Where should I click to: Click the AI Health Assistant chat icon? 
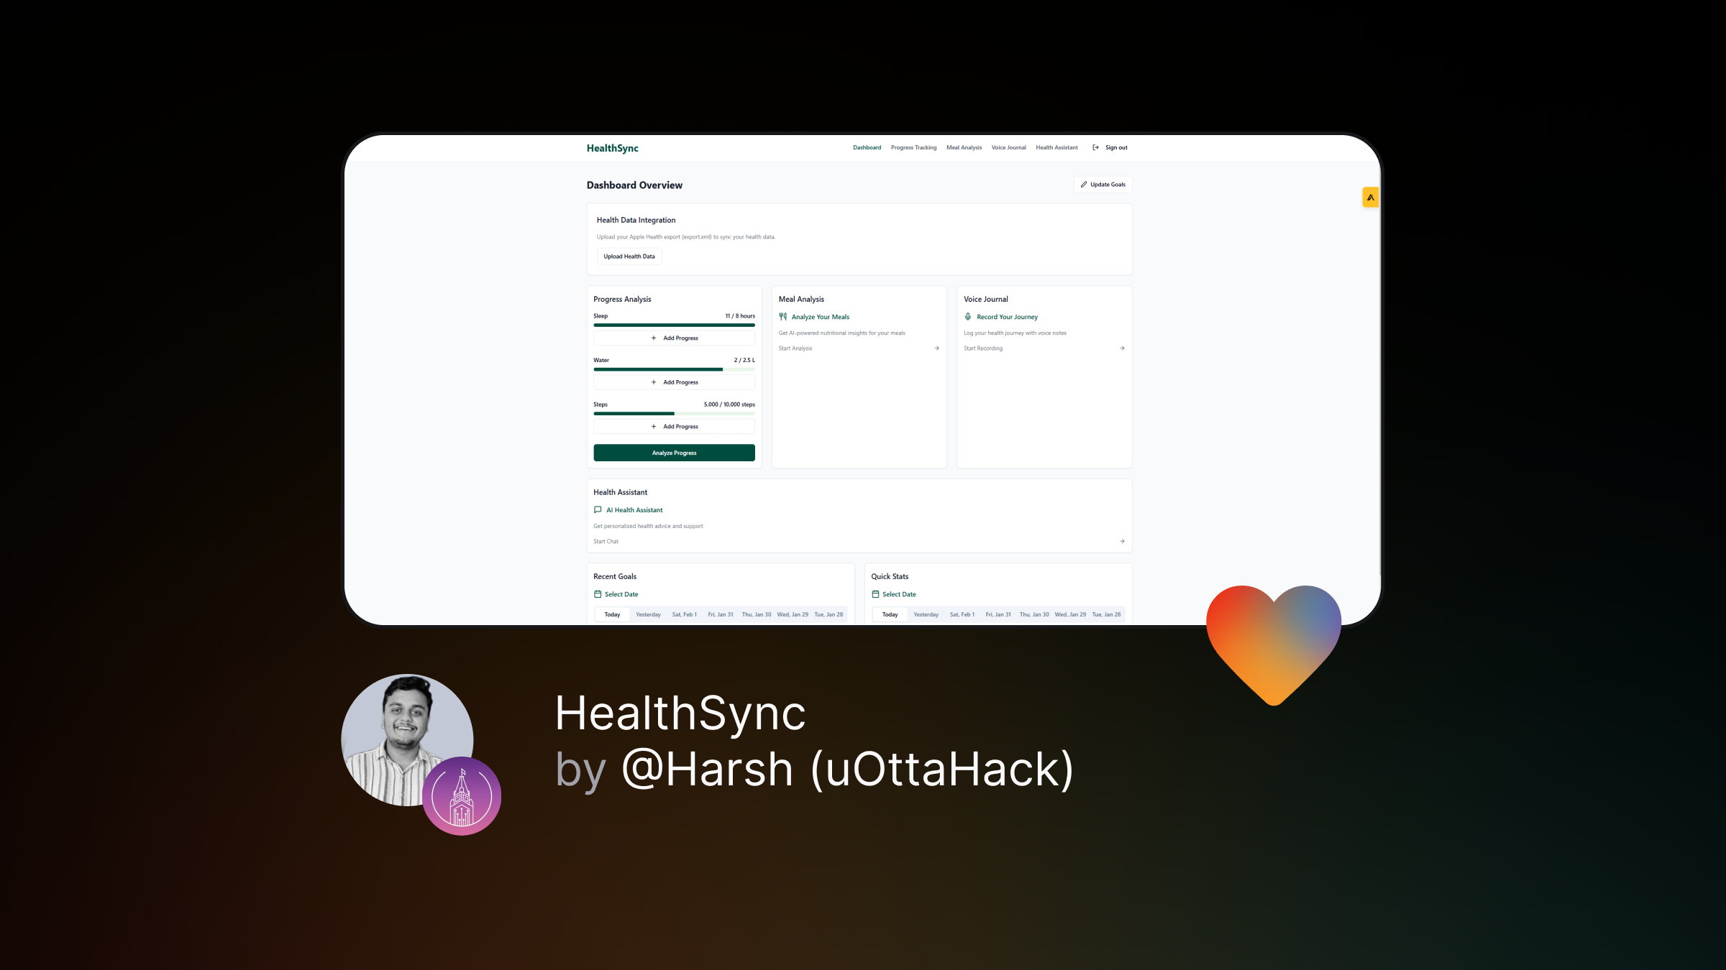598,509
